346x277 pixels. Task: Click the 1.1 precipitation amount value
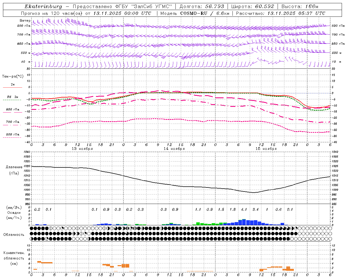198,209
